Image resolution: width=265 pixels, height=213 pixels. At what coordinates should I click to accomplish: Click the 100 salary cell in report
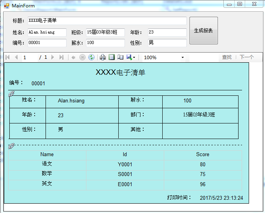click(200, 102)
